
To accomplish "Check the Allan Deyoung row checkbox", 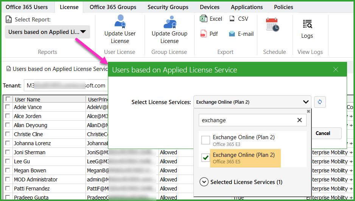I will (8, 125).
